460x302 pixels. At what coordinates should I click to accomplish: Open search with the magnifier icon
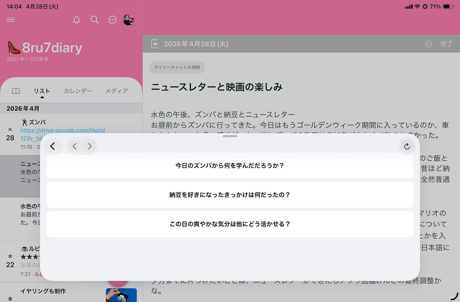click(94, 20)
